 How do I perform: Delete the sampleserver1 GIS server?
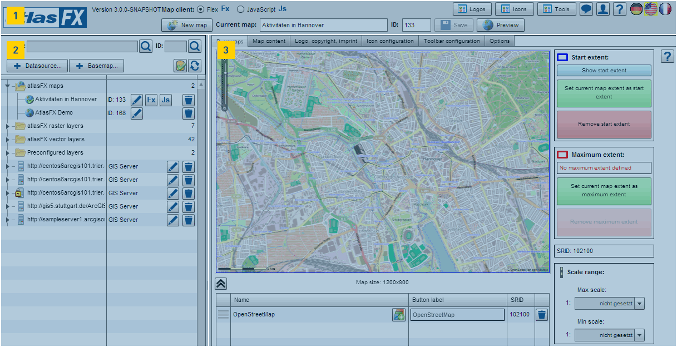point(189,220)
